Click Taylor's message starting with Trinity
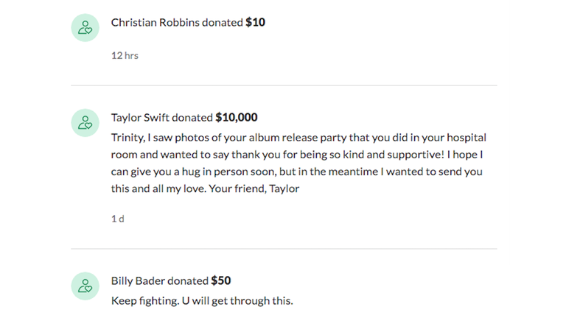The width and height of the screenshot is (566, 318). point(298,163)
